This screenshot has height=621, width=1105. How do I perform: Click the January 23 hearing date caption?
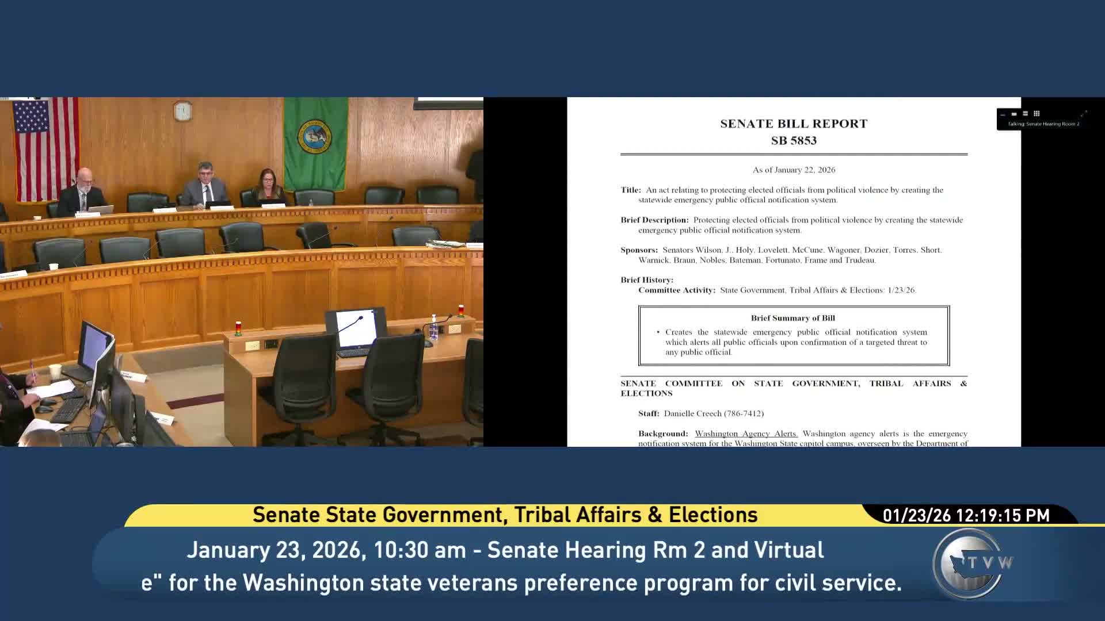(505, 550)
